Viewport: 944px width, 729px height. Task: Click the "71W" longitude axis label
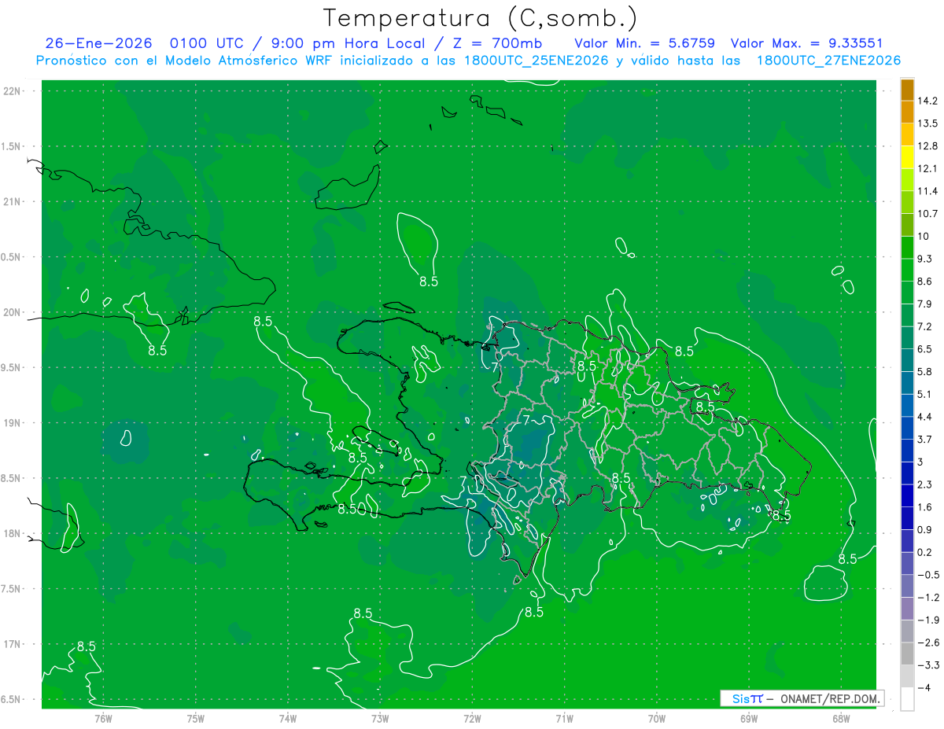tap(564, 718)
